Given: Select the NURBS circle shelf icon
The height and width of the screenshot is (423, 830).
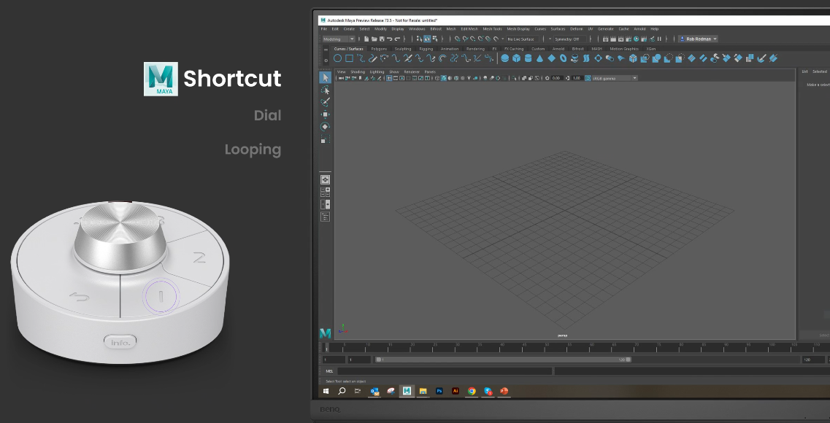Looking at the screenshot, I should tap(337, 58).
